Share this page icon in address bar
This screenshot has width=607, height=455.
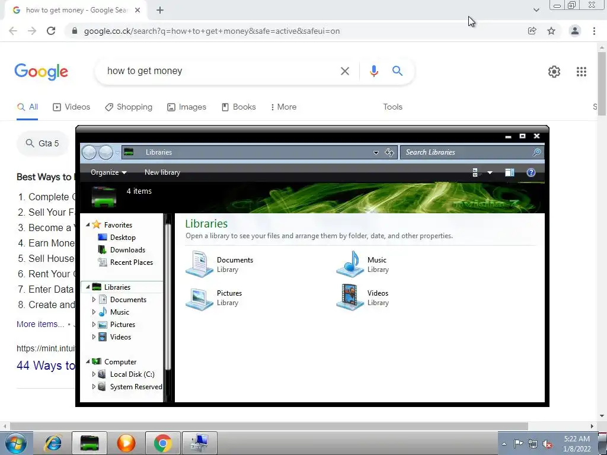[x=532, y=31]
